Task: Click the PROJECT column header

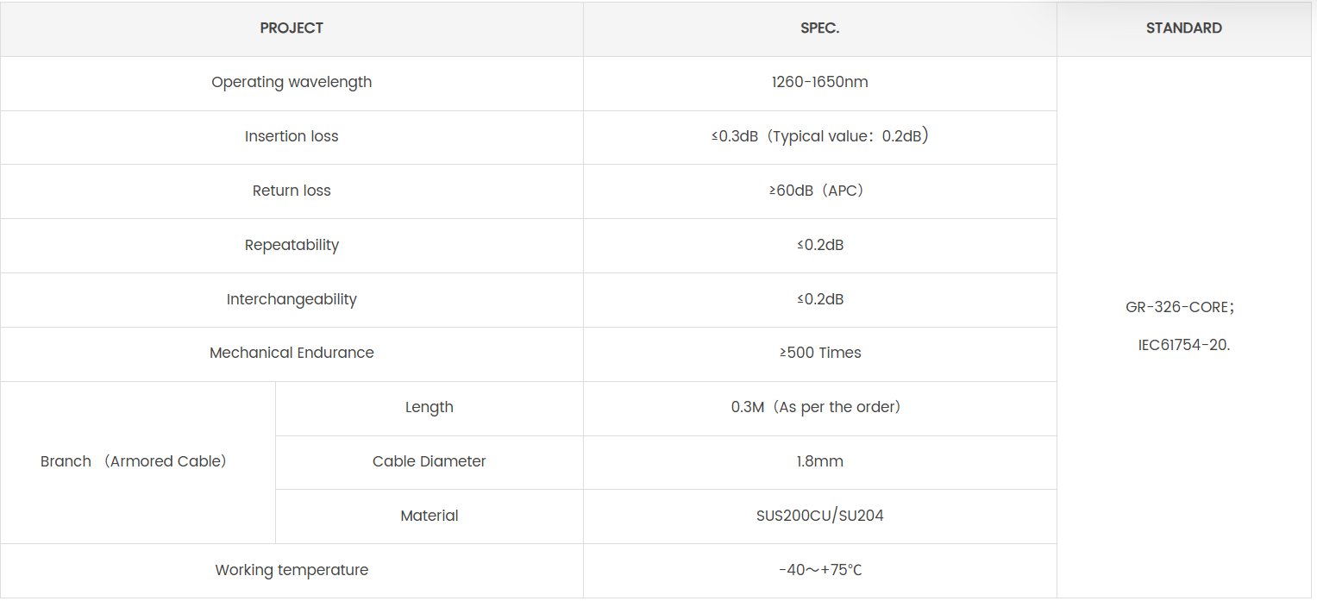Action: 292,28
